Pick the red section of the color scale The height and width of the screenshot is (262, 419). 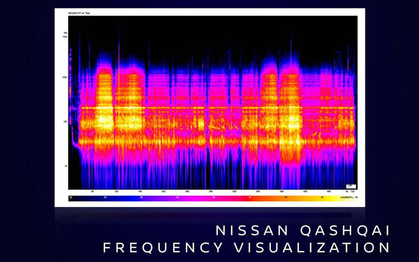pyautogui.click(x=251, y=196)
